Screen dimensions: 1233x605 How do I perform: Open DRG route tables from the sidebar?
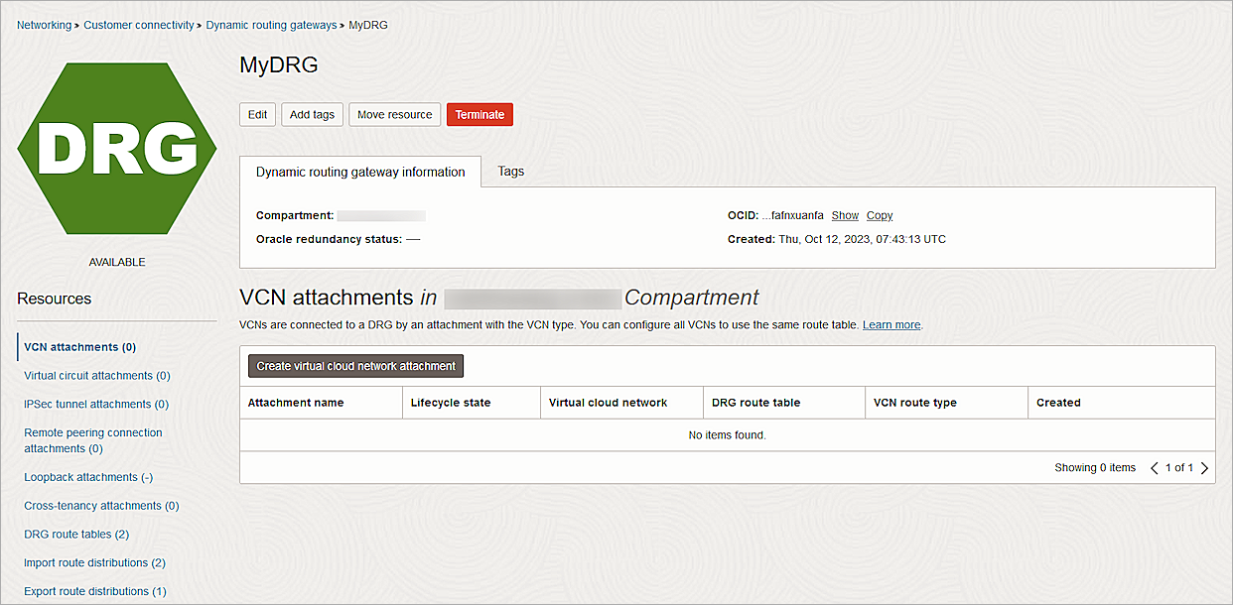coord(75,534)
